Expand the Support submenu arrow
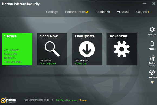Image resolution: width=157 pixels, height=105 pixels. [149, 12]
